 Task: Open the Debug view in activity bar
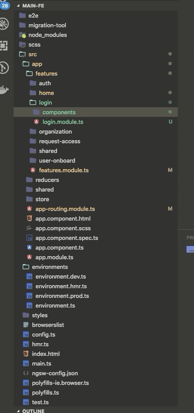coord(4,24)
